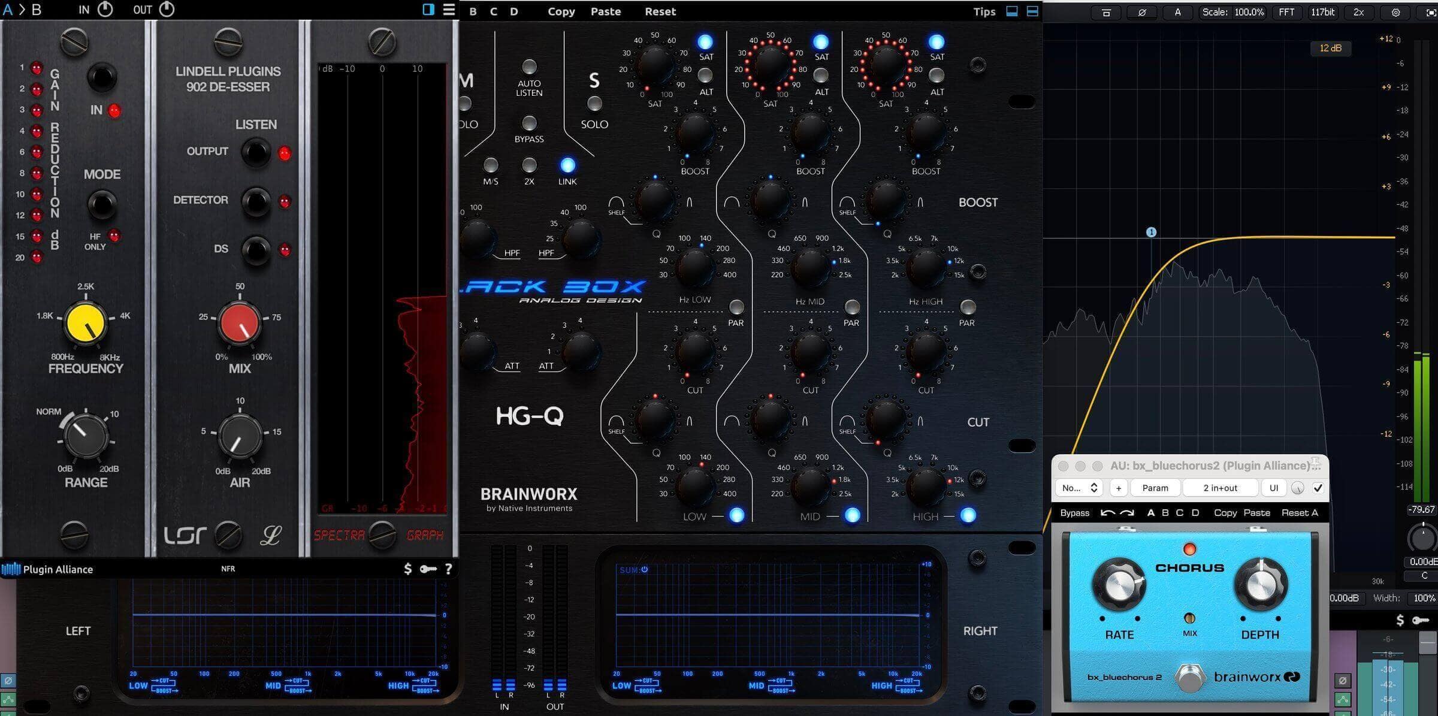
Task: Toggle the LOW band enable LED
Action: coord(737,515)
